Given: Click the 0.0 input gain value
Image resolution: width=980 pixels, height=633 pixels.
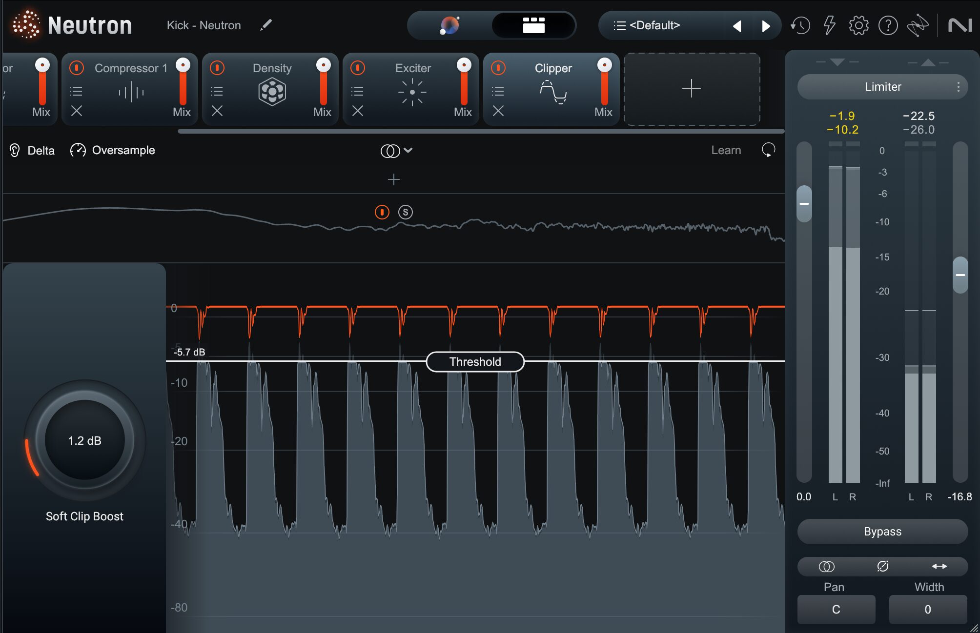Looking at the screenshot, I should click(x=804, y=497).
